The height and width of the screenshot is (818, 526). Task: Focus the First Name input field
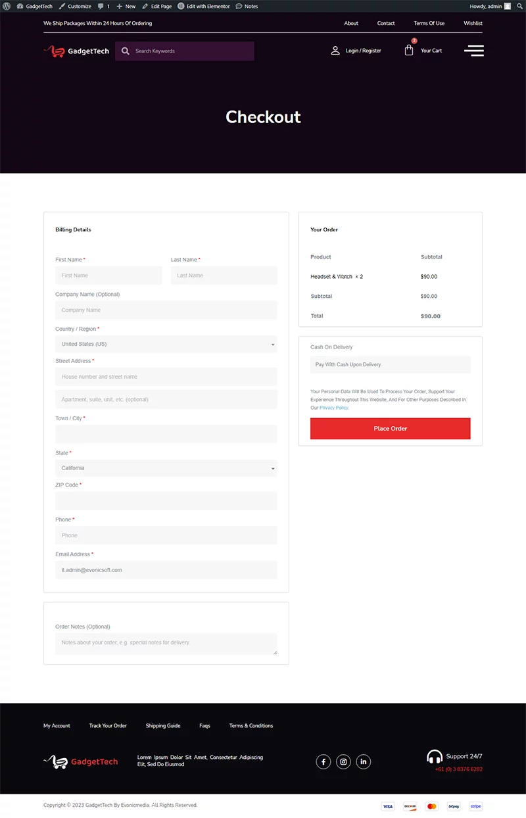pyautogui.click(x=108, y=276)
